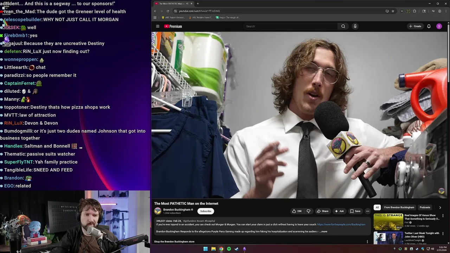Select From Brandon Buckingham chip
This screenshot has width=450, height=253.
pyautogui.click(x=399, y=207)
